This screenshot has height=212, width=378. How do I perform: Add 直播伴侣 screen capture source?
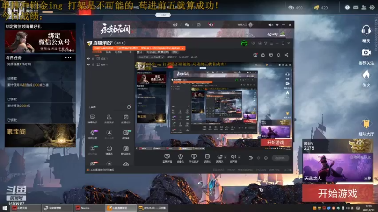pyautogui.click(x=167, y=158)
